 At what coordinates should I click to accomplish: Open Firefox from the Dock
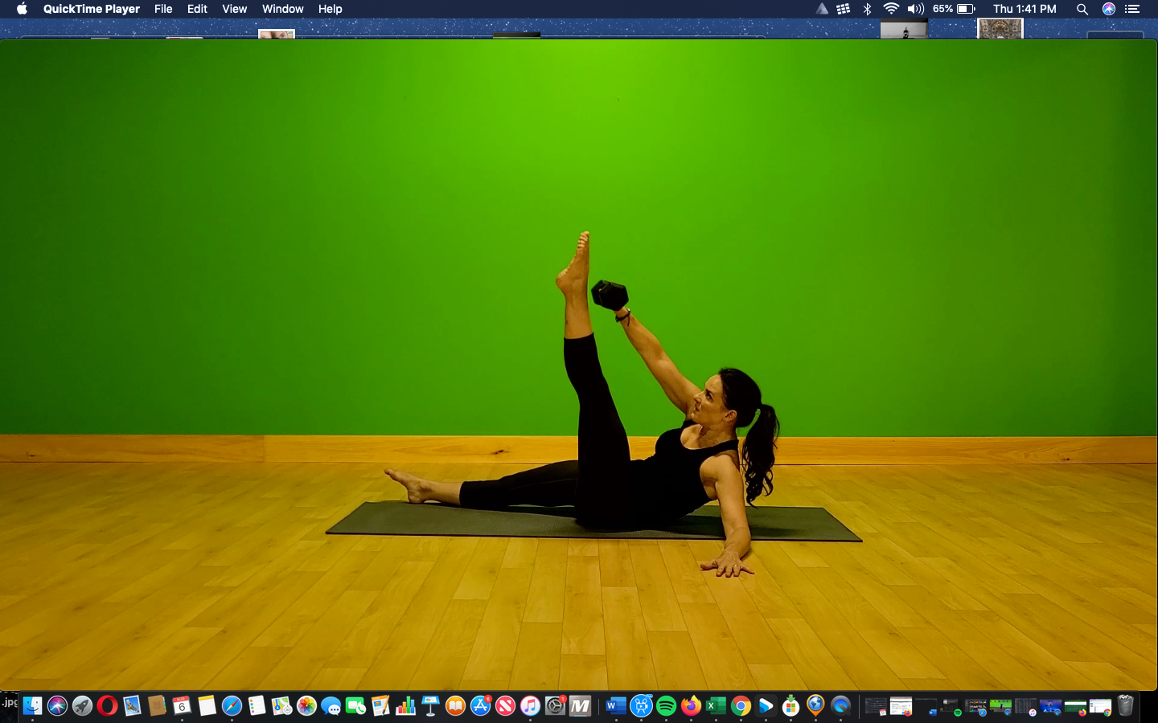(691, 707)
